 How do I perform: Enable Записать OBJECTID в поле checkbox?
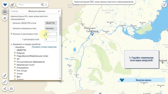(x=11, y=23)
